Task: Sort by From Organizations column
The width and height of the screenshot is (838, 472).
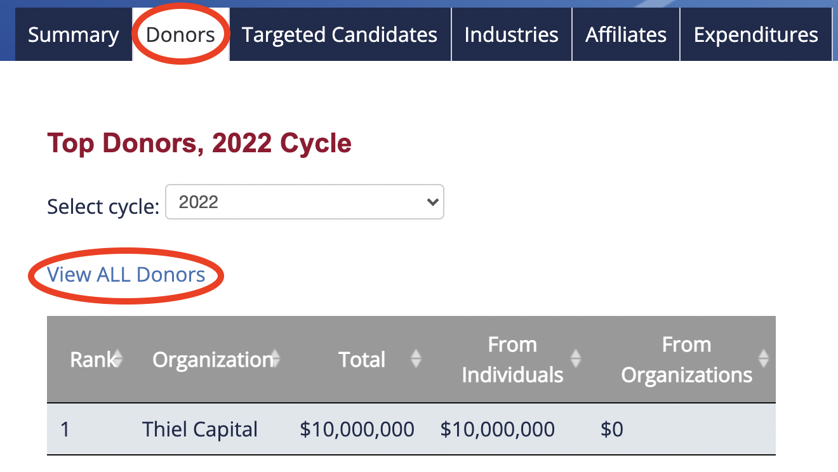Action: [762, 359]
